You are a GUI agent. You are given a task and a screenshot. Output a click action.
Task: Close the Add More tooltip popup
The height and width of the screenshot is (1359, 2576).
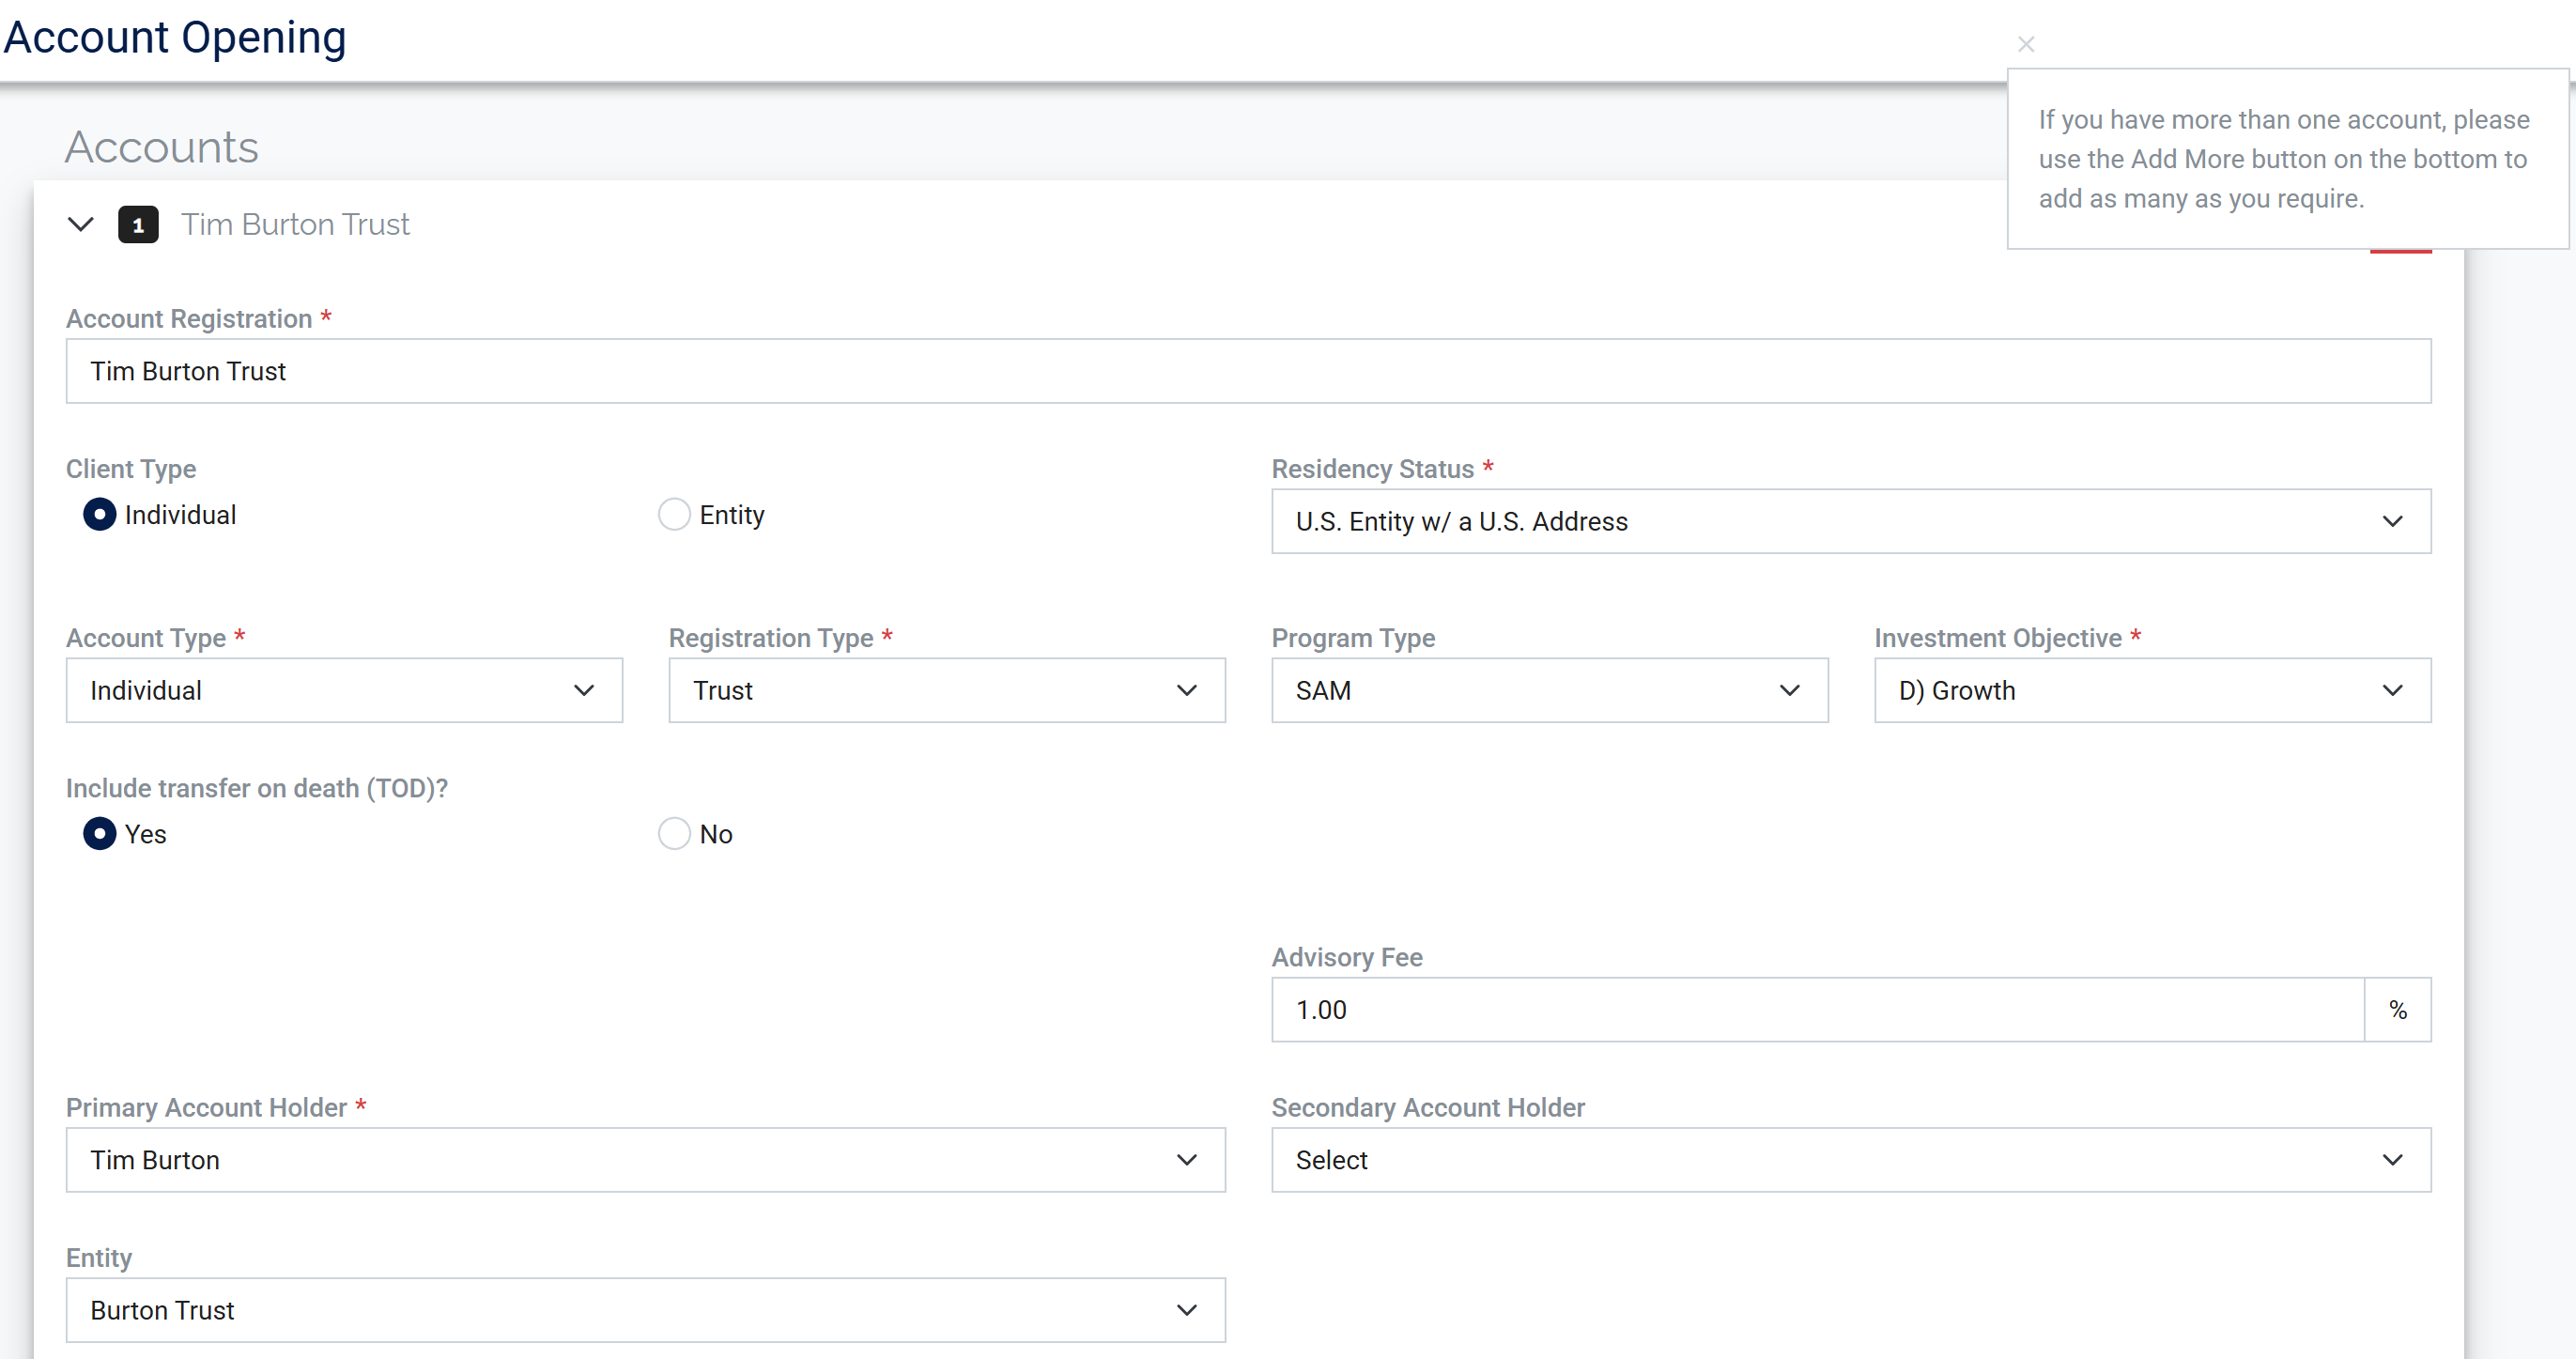[x=2026, y=44]
